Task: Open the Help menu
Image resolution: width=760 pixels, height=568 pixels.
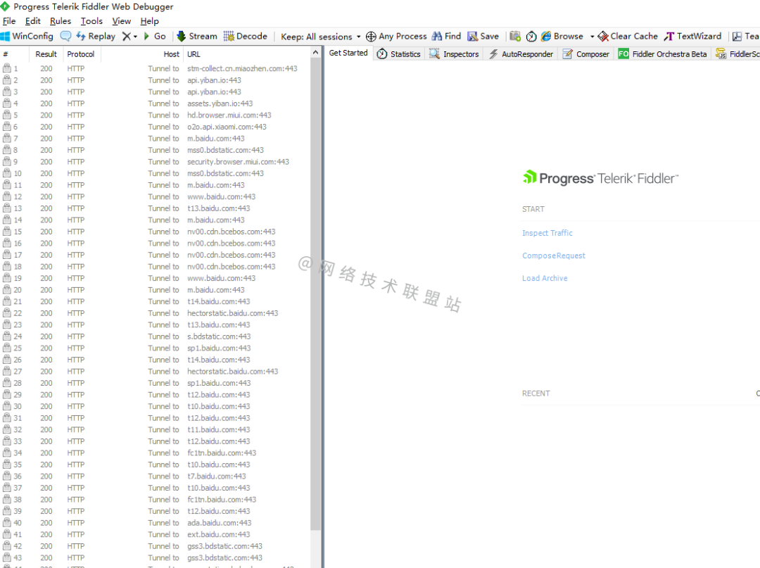Action: pyautogui.click(x=149, y=21)
